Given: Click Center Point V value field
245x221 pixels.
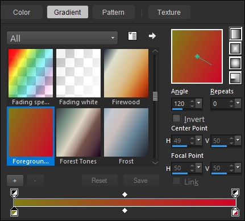Looking at the screenshot, I should [x=220, y=141].
